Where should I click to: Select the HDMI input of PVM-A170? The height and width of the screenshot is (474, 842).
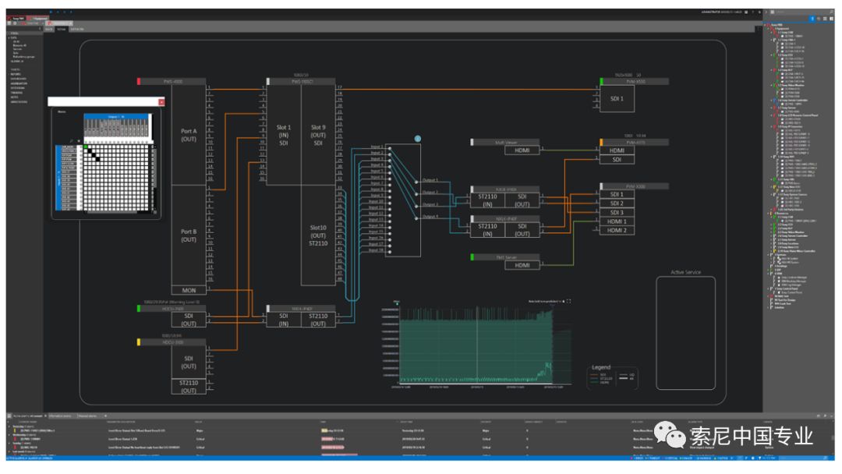click(x=617, y=150)
